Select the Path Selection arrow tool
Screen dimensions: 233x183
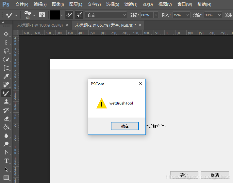click(x=6, y=169)
